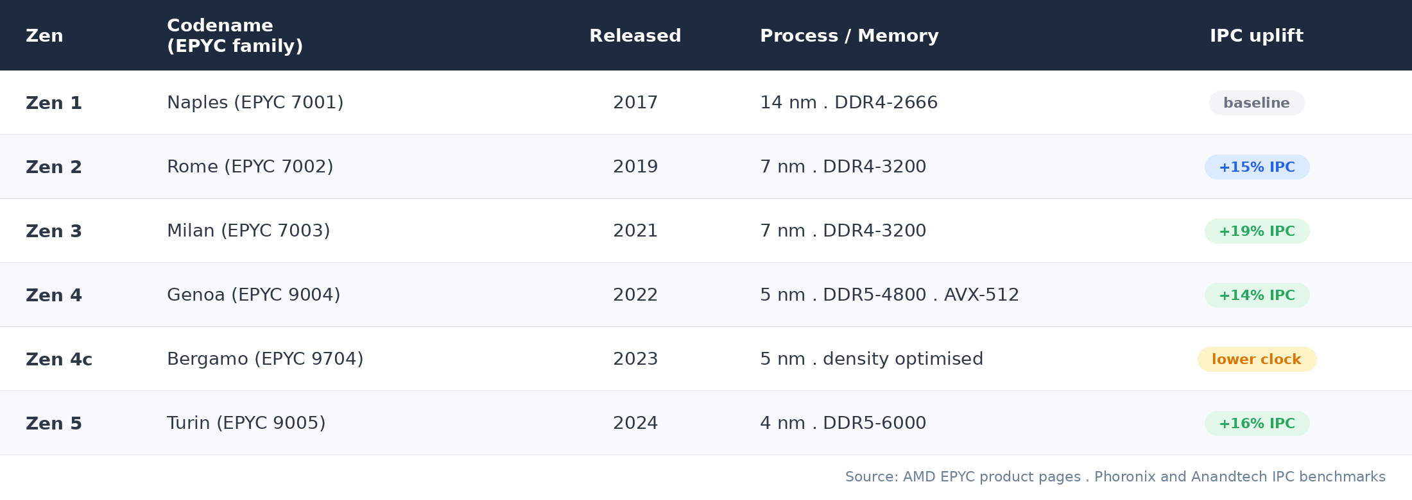Select the 'Zen 4' row label
Viewport: 1412px width, 500px height.
(54, 296)
